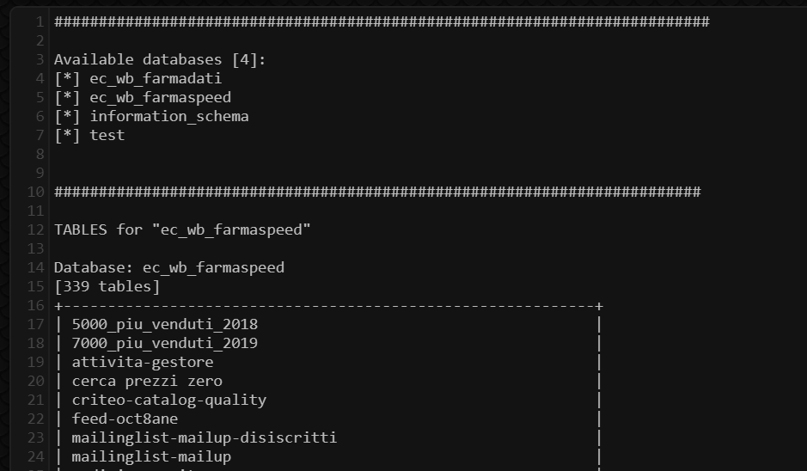Click the mailinglist-mailup table on line 24
Image resolution: width=807 pixels, height=471 pixels.
[x=151, y=456]
